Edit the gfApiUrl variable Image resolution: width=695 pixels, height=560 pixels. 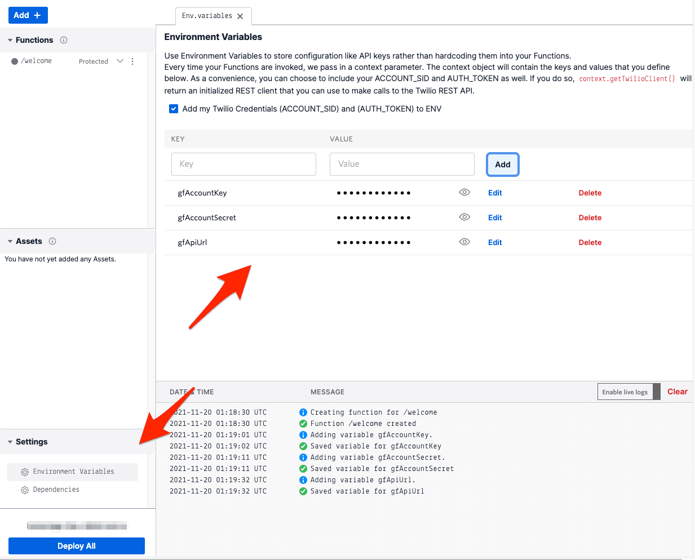tap(494, 242)
